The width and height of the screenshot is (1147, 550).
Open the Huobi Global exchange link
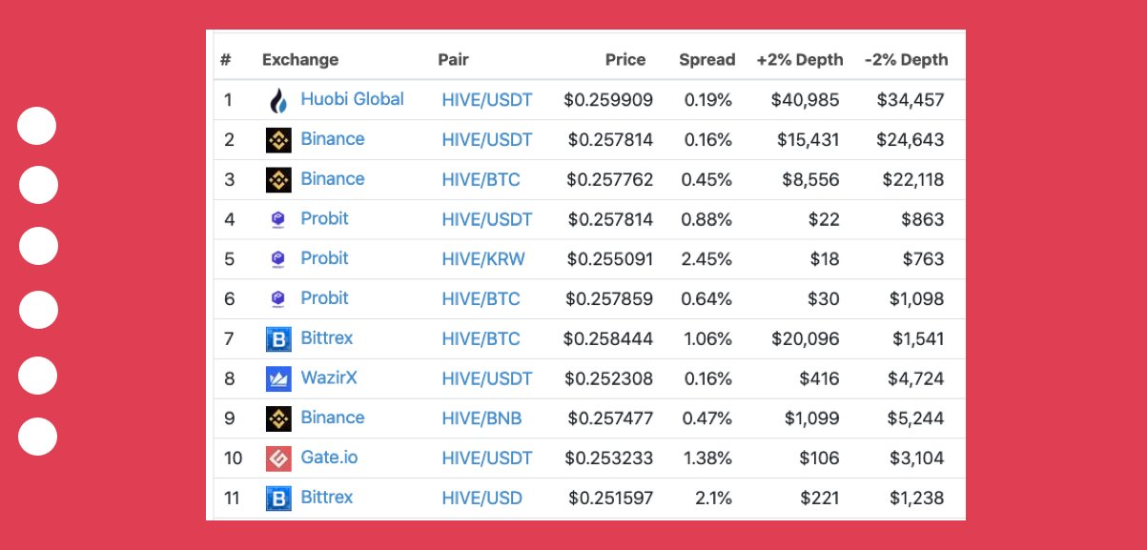[x=352, y=99]
